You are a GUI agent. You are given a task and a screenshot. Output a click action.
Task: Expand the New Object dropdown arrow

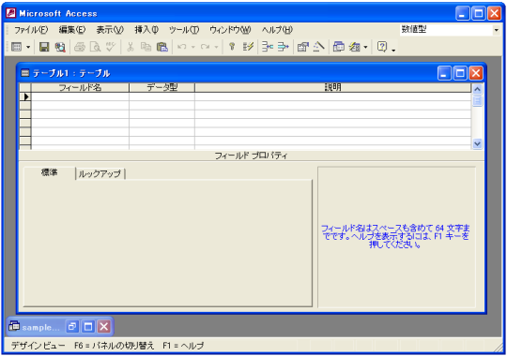[366, 48]
